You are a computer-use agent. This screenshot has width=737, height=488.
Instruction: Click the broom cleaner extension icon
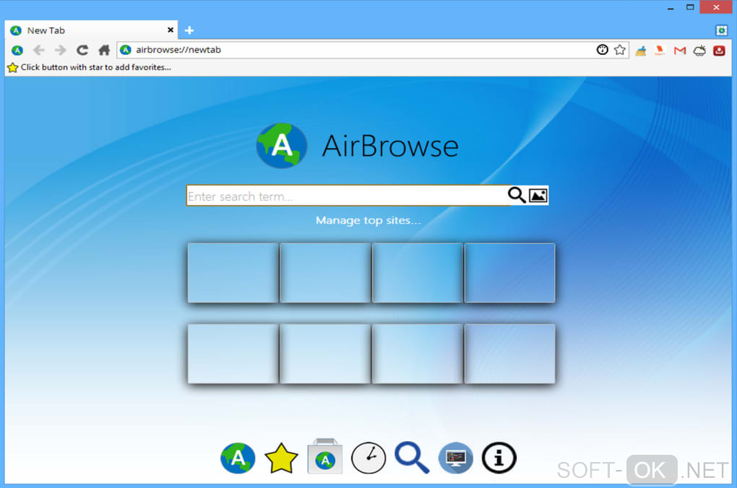[x=641, y=51]
